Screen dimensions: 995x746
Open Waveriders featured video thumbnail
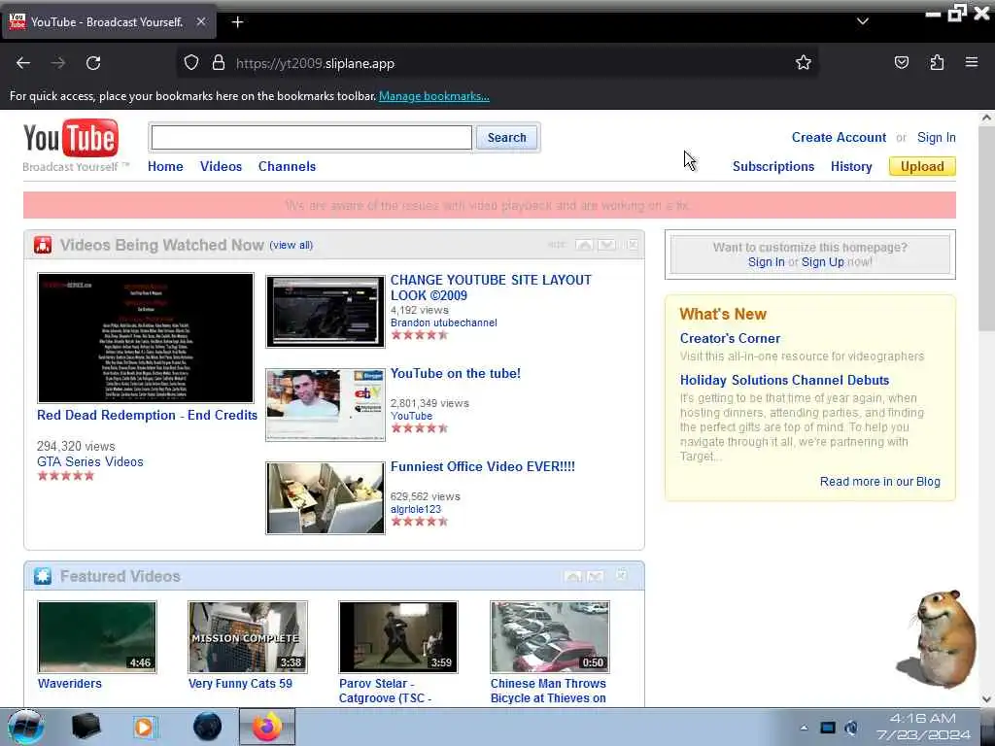click(96, 637)
